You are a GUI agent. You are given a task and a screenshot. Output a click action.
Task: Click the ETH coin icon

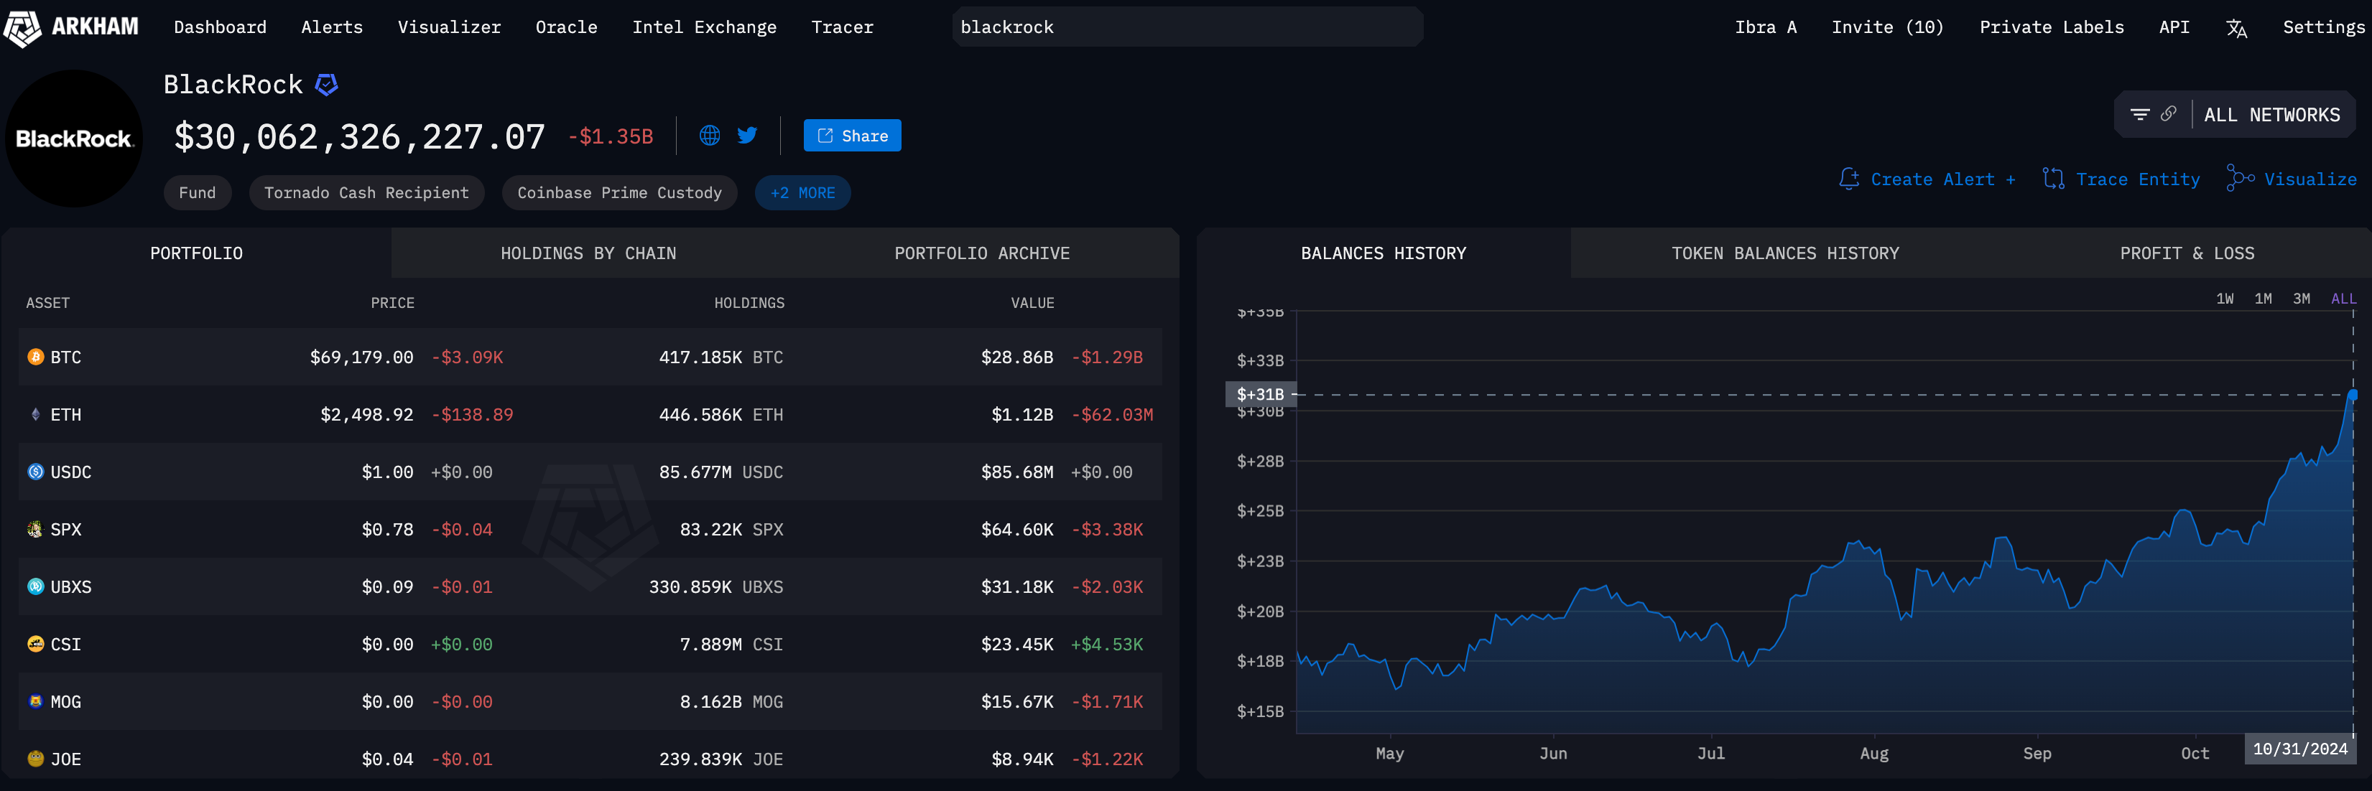[36, 415]
